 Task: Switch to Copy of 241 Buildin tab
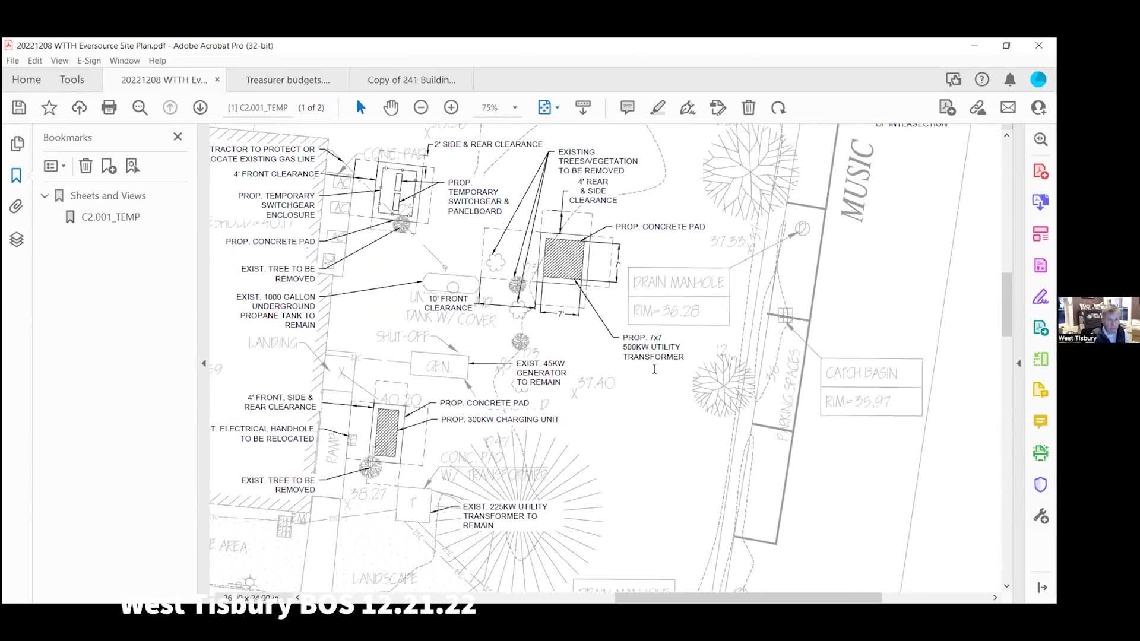pos(411,80)
